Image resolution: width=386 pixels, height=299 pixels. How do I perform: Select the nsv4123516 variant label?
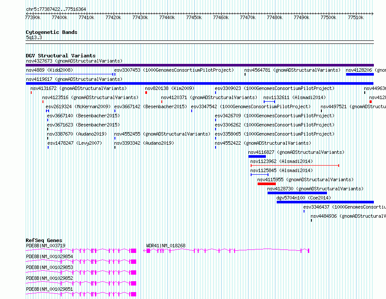pos(90,97)
